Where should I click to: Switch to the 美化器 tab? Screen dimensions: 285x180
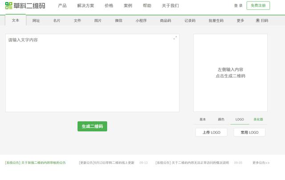258,120
